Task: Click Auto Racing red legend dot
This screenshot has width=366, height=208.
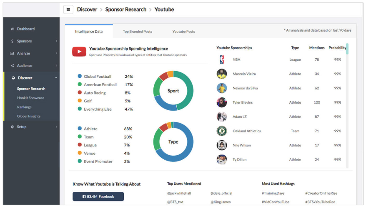Action: pos(80,92)
